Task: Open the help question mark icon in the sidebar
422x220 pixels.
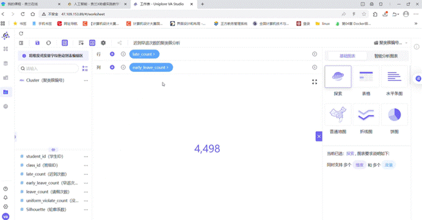Action: [x=5, y=189]
